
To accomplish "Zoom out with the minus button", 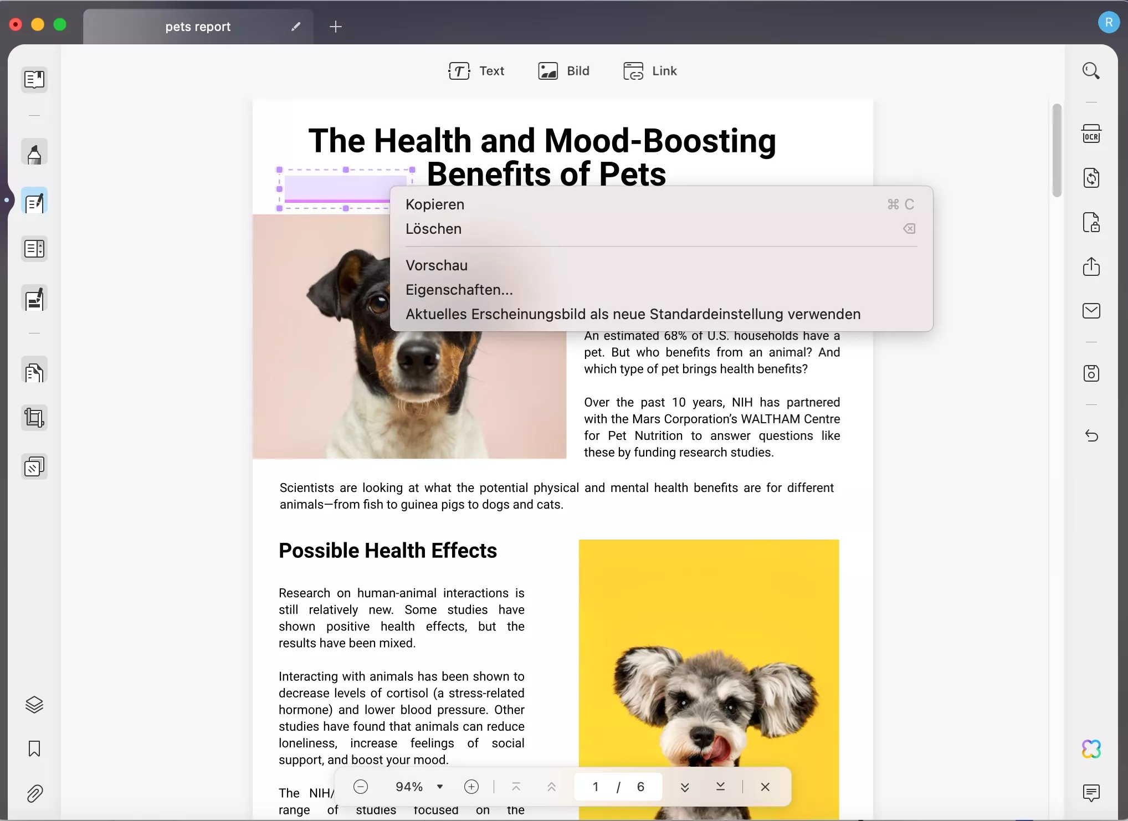I will [361, 787].
